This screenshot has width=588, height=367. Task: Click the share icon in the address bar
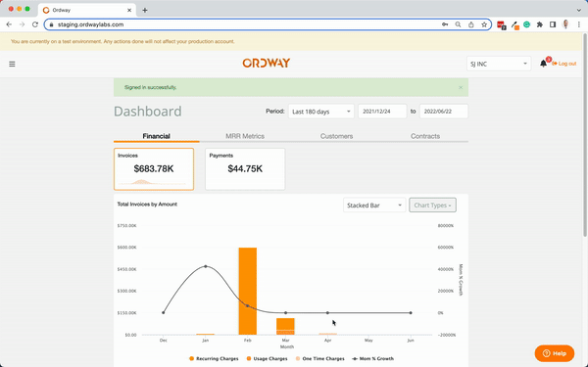pos(471,24)
